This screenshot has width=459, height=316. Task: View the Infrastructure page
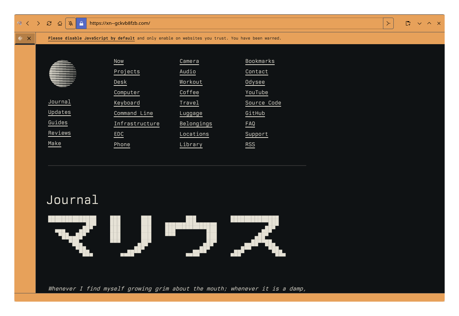[x=137, y=124]
